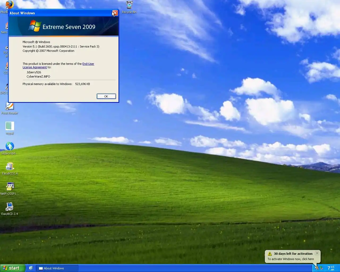Click the licensed user name Jcberry526
This screenshot has width=340, height=272.
(x=34, y=72)
